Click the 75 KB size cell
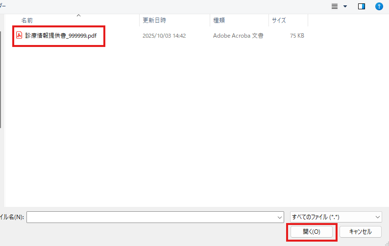Screen dimensions: 389x246 tap(297, 36)
